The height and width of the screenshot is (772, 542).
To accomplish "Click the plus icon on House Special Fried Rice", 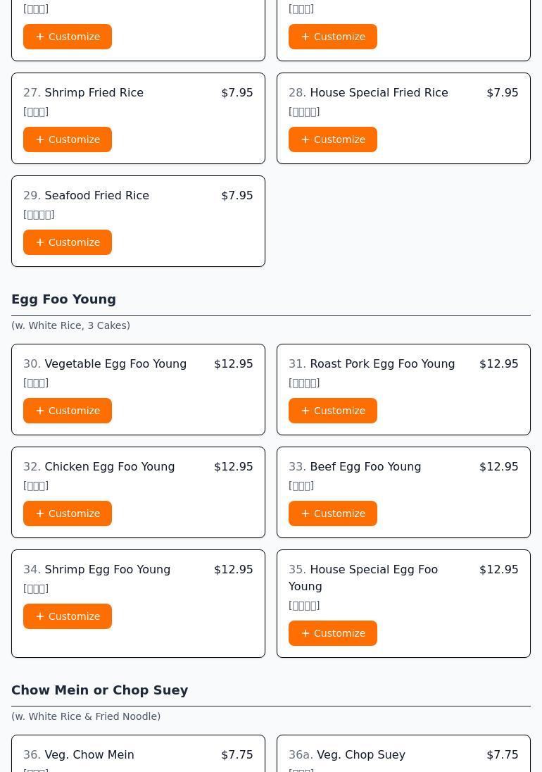I will coord(305,139).
